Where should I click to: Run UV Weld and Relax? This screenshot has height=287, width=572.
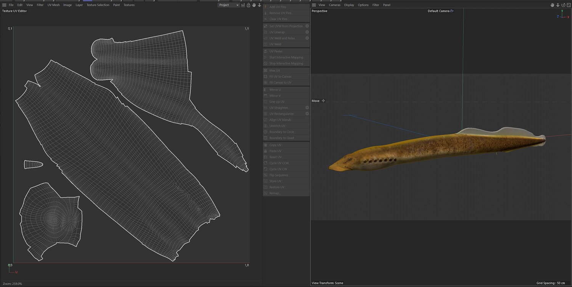tap(284, 38)
